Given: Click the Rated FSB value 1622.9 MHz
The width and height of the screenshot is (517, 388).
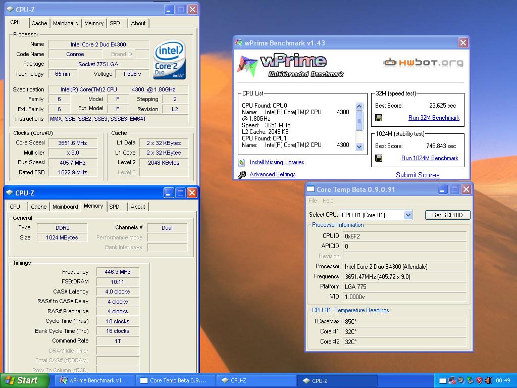Looking at the screenshot, I should (x=73, y=172).
